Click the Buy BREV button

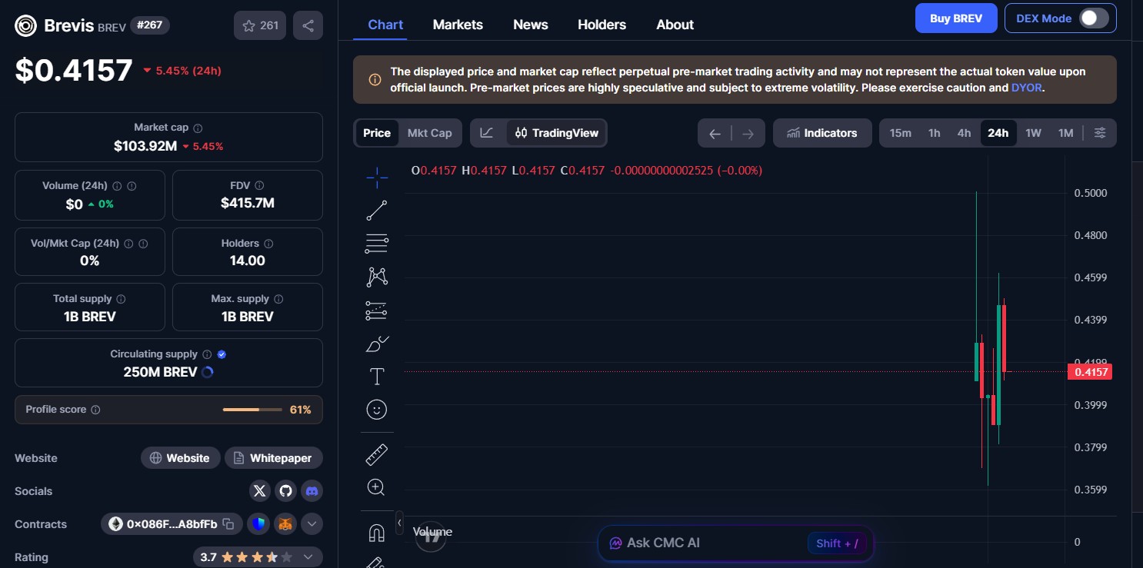pyautogui.click(x=956, y=18)
